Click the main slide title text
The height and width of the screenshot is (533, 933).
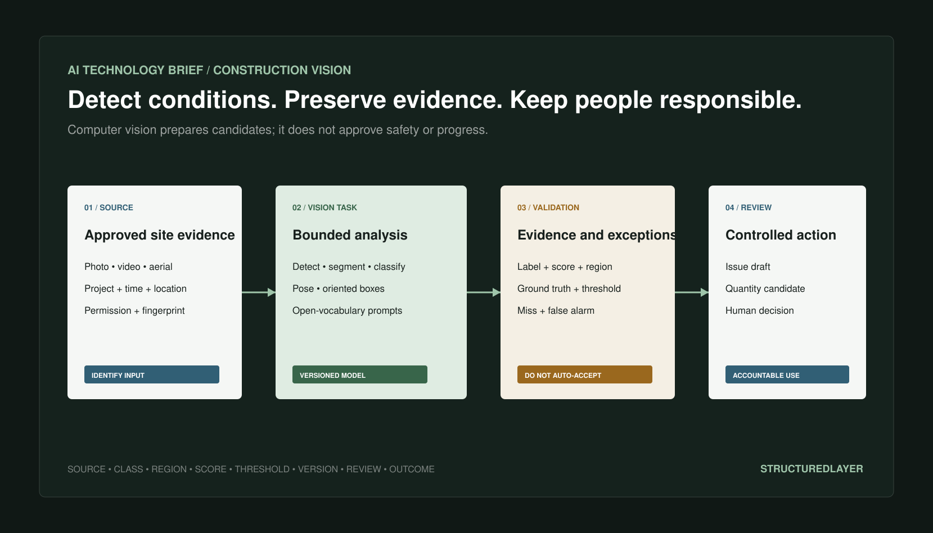coord(435,100)
